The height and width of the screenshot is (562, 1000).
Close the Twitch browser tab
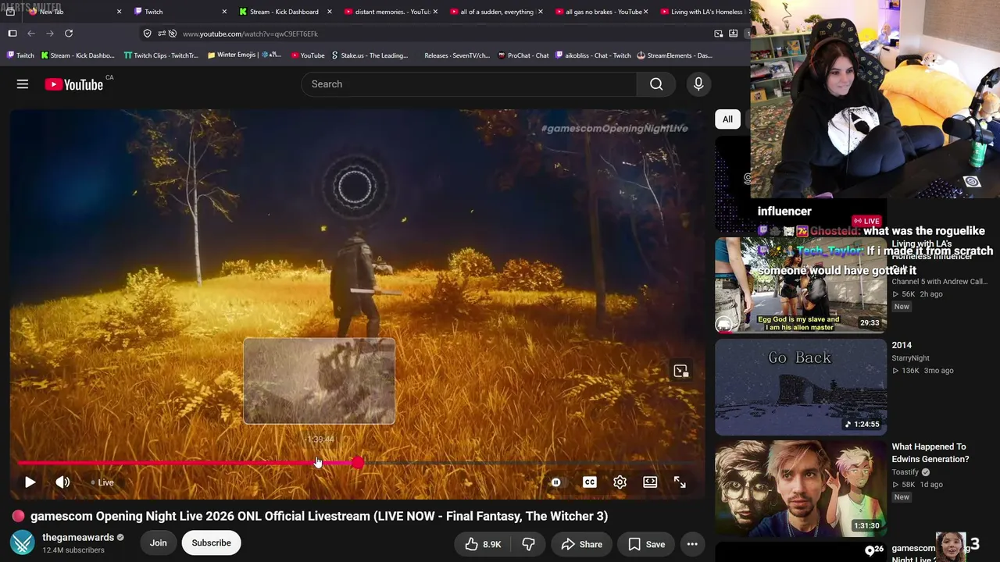click(224, 12)
